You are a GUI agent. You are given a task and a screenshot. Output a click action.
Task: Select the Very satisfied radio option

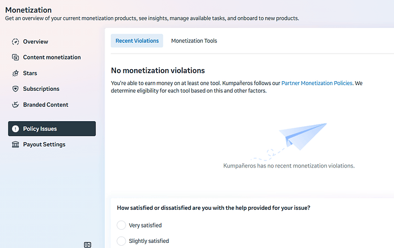click(121, 225)
